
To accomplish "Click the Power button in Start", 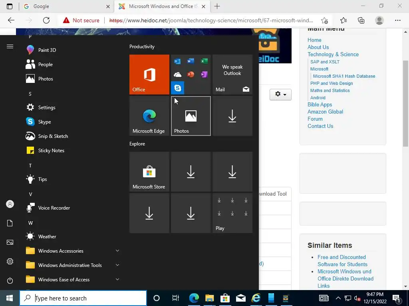I will tap(10, 280).
